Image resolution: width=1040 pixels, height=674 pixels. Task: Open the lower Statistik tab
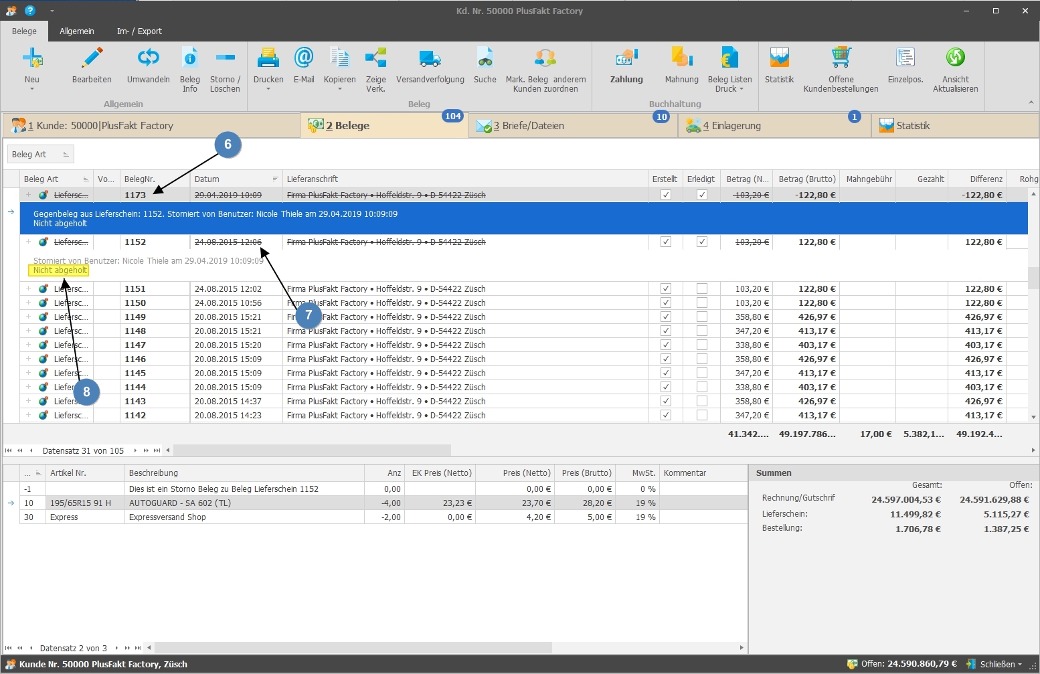(x=954, y=126)
